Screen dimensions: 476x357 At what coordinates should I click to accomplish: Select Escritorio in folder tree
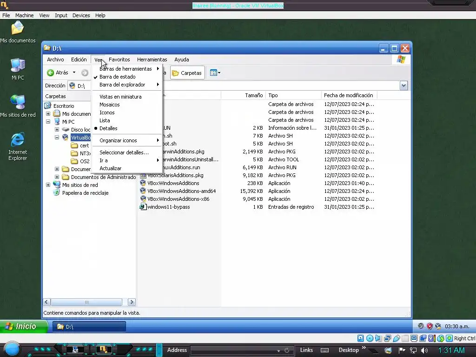point(59,106)
